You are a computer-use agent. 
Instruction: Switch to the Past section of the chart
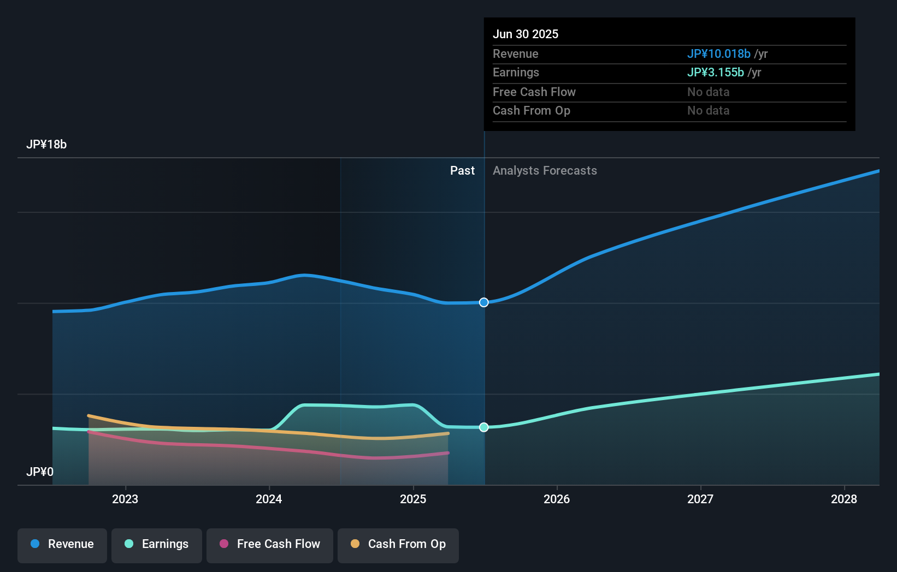click(463, 170)
